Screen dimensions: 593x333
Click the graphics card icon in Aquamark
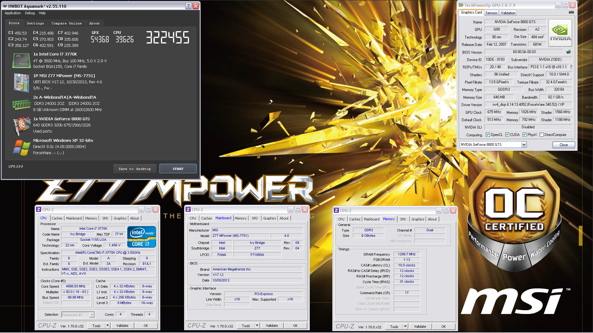21,126
